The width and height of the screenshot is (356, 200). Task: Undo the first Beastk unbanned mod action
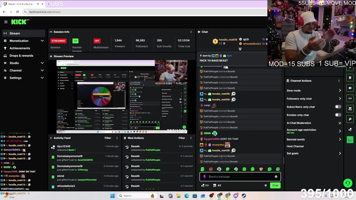coord(127,147)
